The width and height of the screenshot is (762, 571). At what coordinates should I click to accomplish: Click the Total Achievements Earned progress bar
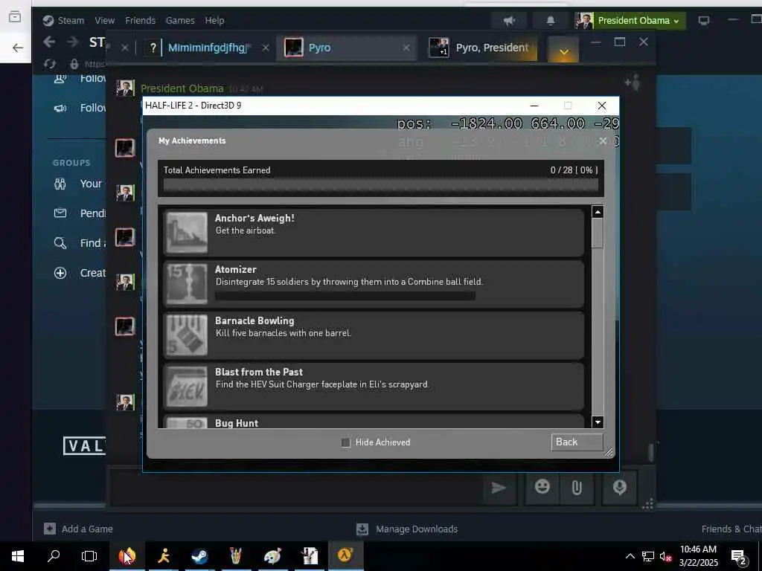point(380,185)
